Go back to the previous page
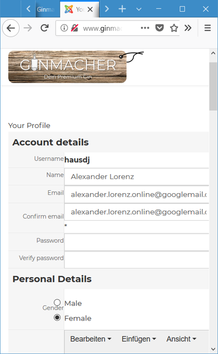 point(11,28)
